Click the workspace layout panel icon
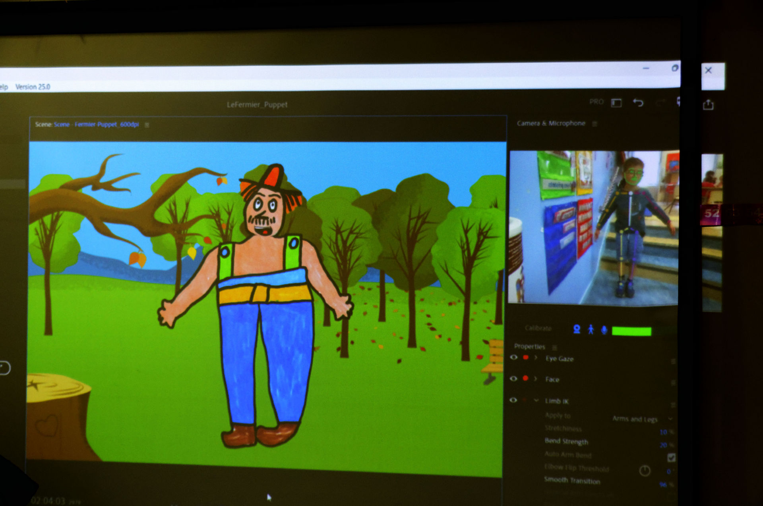 tap(616, 103)
